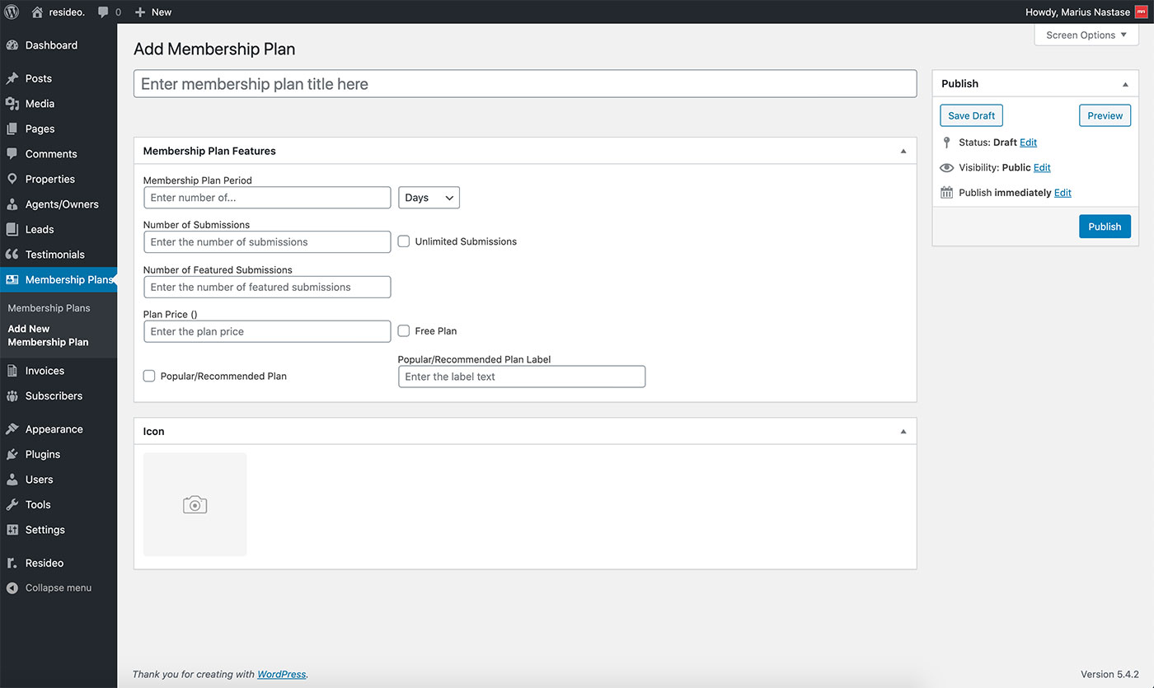This screenshot has width=1154, height=688.
Task: Go to Subscribers in the sidebar
Action: [x=54, y=395]
